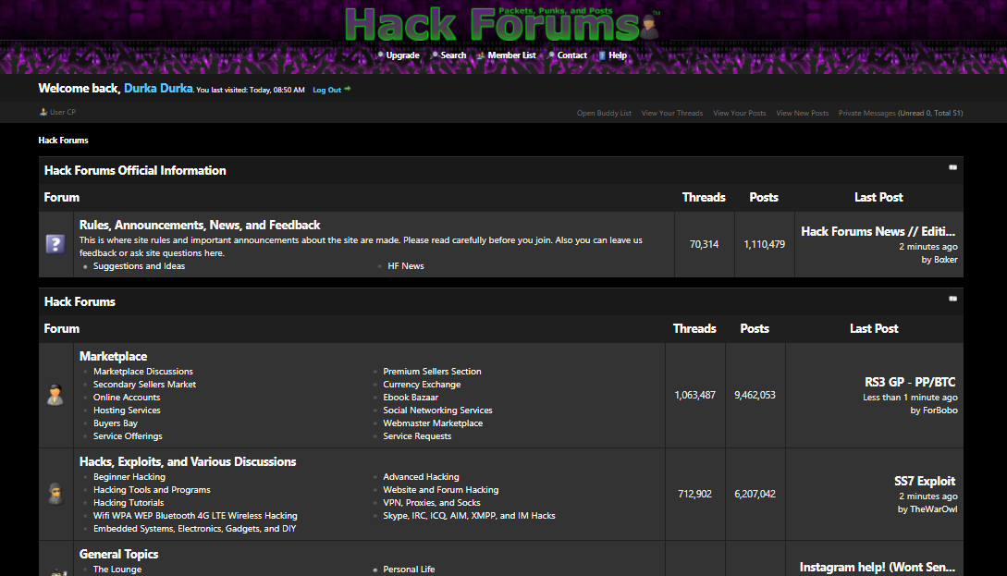Image resolution: width=1007 pixels, height=576 pixels.
Task: Open Hacking Tools and Programs subforum
Action: (x=152, y=489)
